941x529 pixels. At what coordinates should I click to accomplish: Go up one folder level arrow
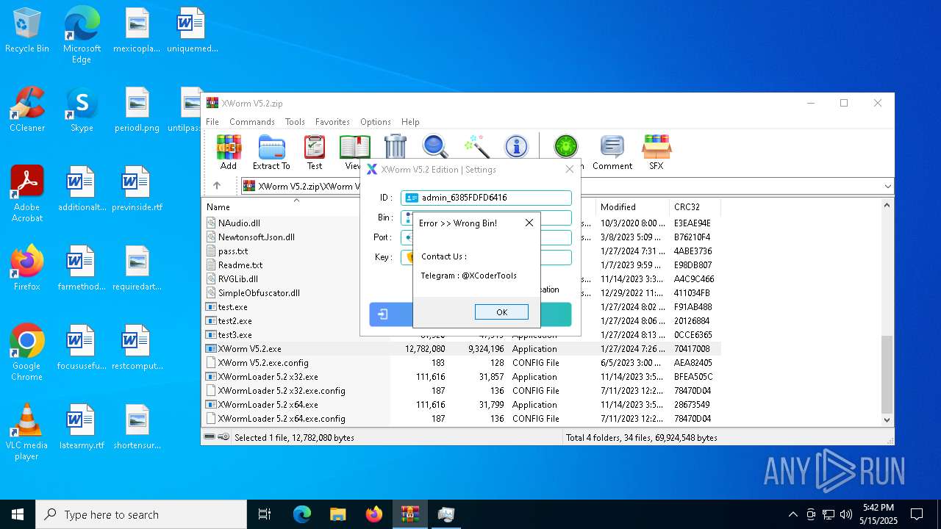pyautogui.click(x=216, y=186)
